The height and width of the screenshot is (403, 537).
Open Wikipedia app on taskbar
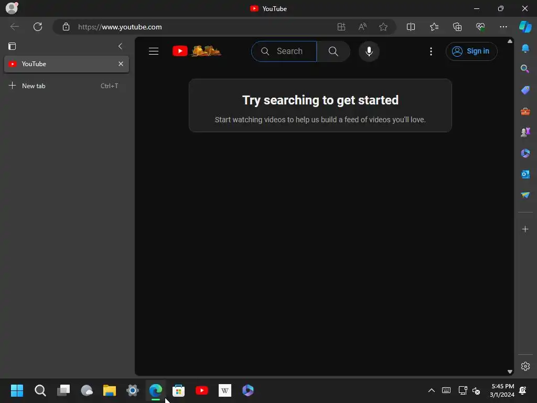tap(224, 390)
